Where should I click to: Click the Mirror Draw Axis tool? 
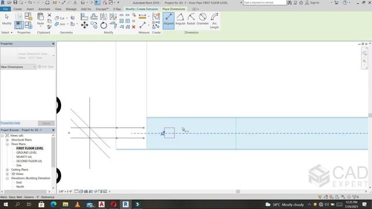pyautogui.click(x=113, y=17)
